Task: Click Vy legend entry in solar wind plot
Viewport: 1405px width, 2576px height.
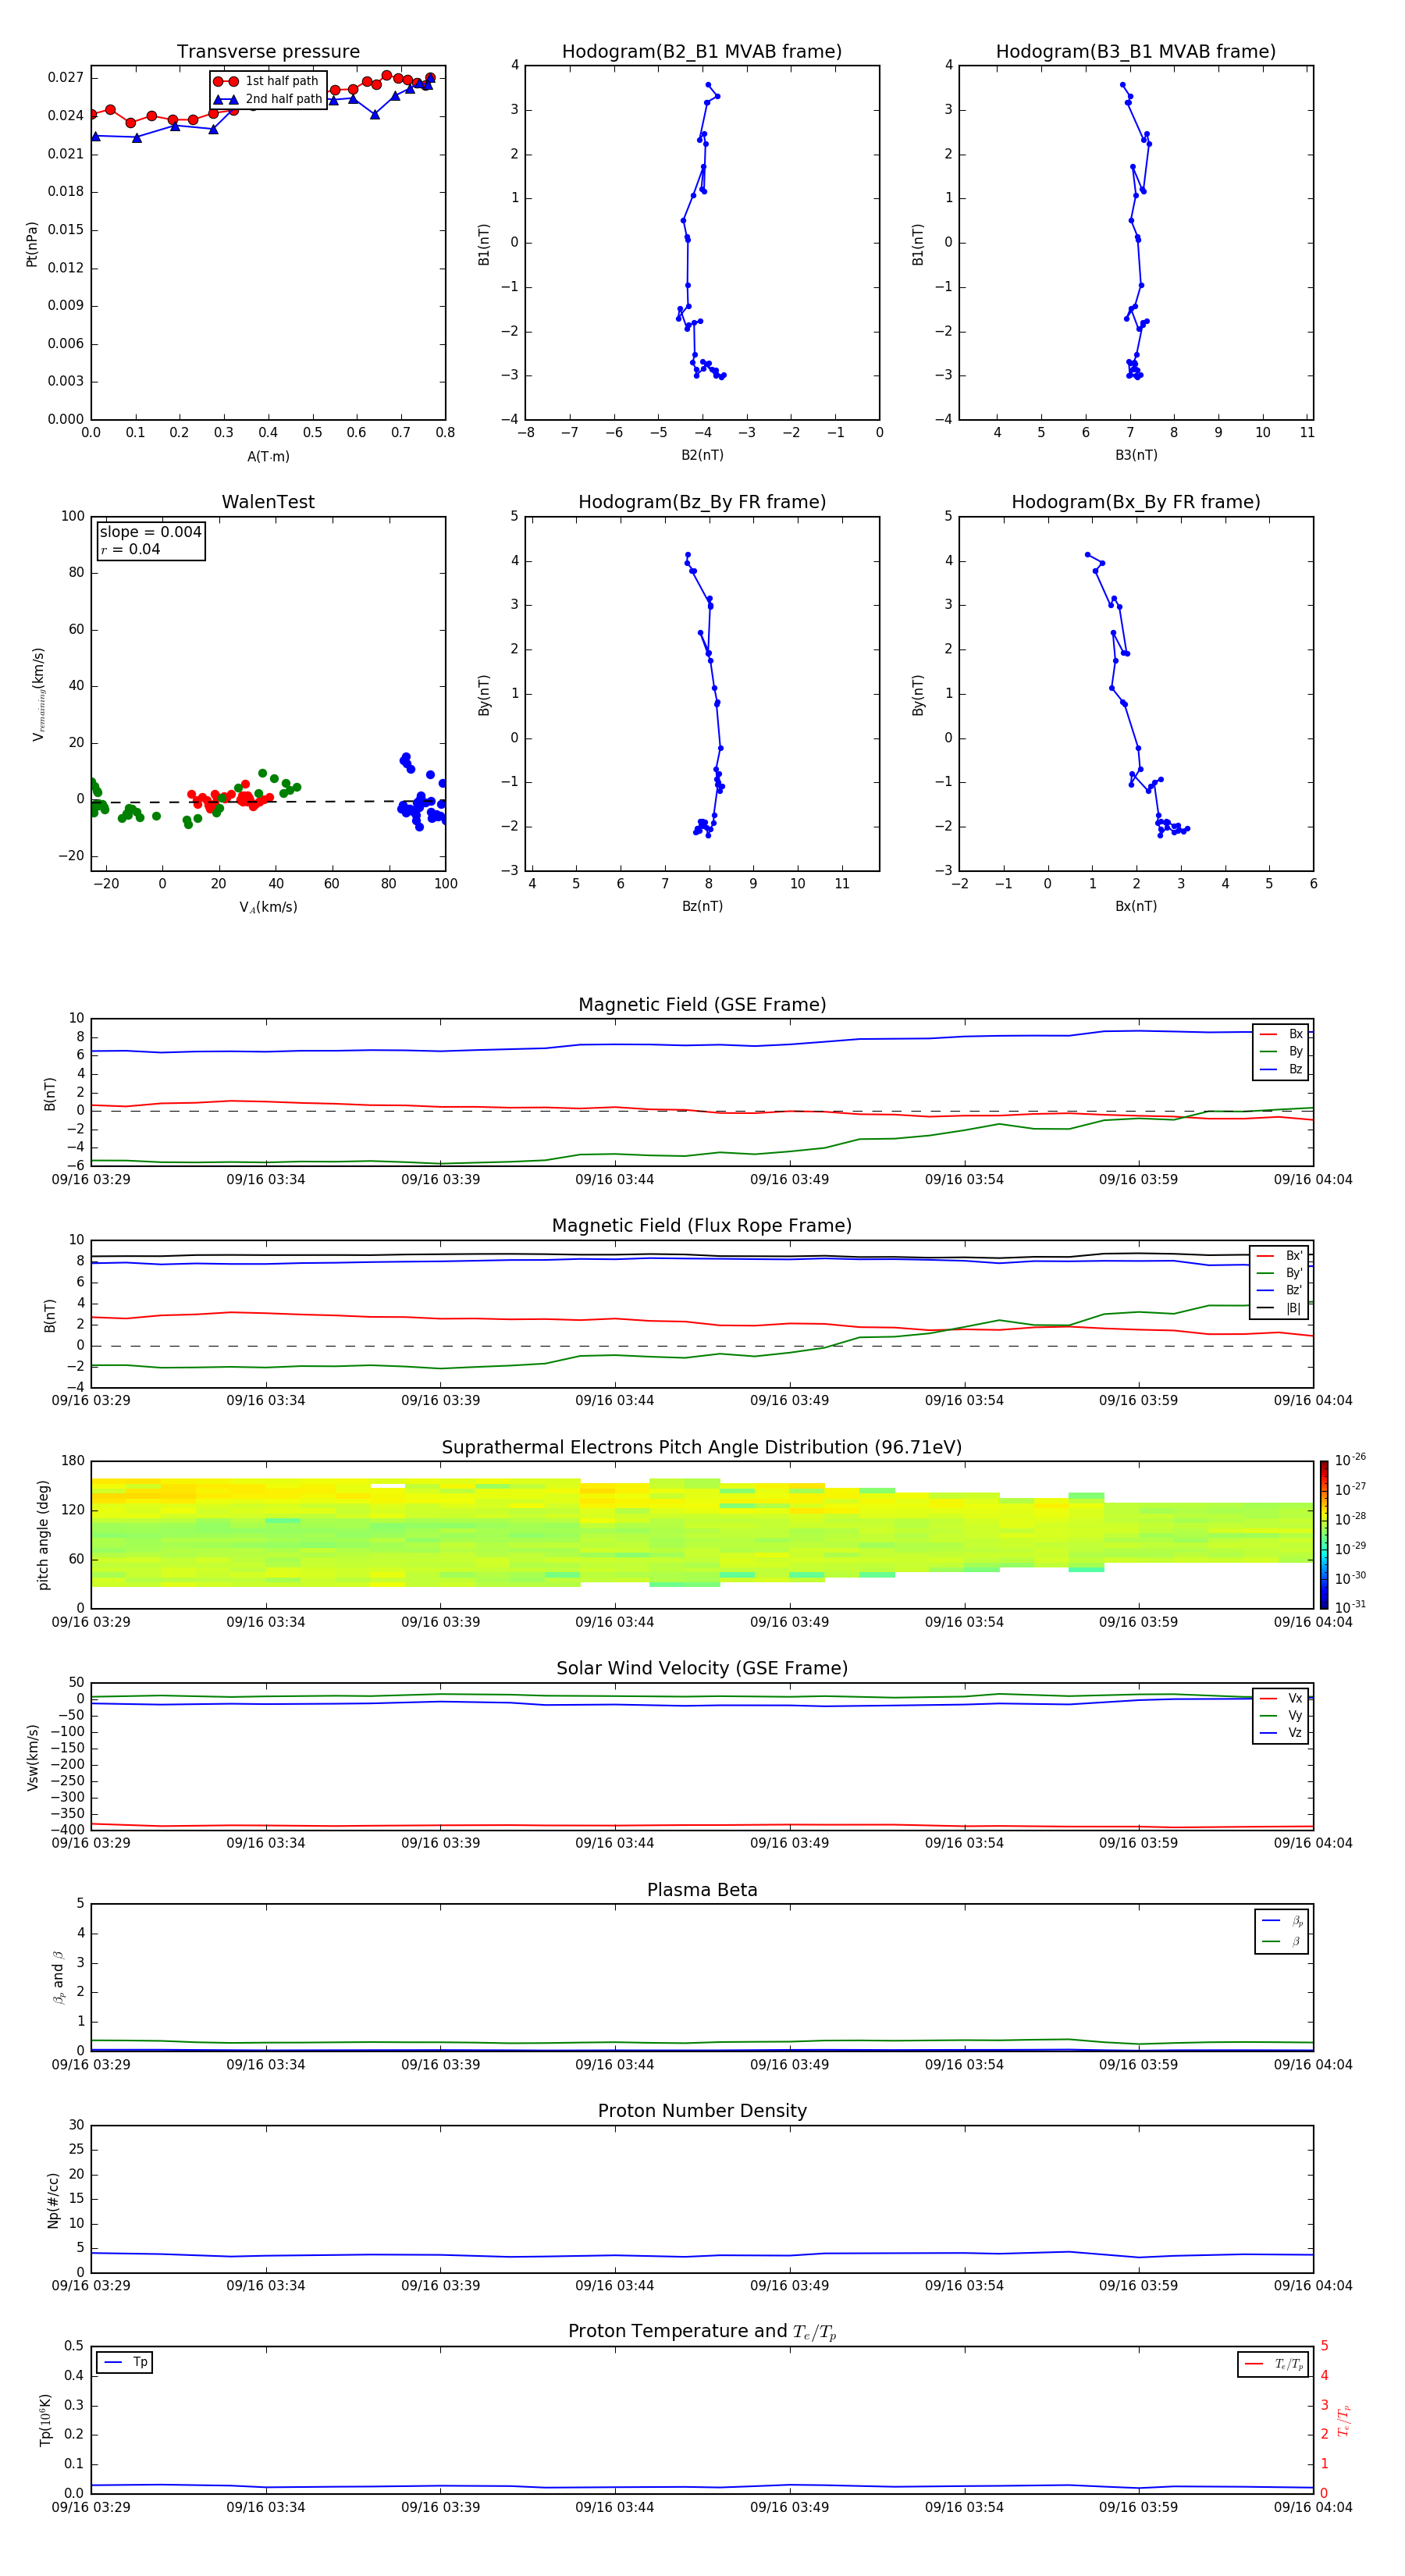Action: pos(1281,1716)
